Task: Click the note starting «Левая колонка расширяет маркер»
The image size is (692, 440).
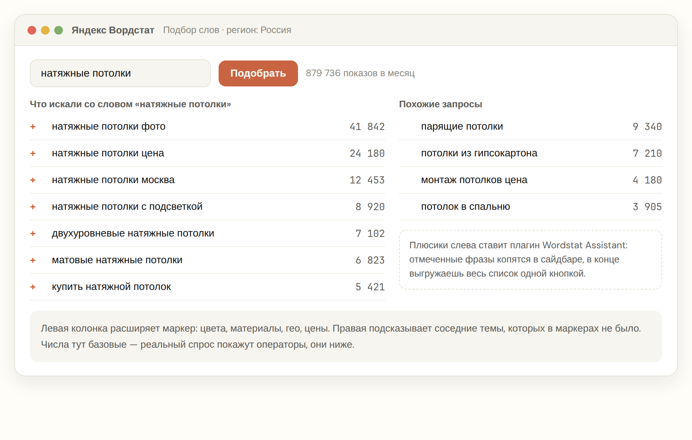Action: (x=346, y=337)
